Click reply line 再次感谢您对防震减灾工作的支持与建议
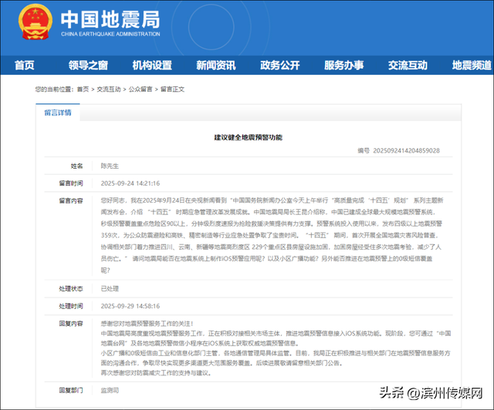 click(156, 373)
